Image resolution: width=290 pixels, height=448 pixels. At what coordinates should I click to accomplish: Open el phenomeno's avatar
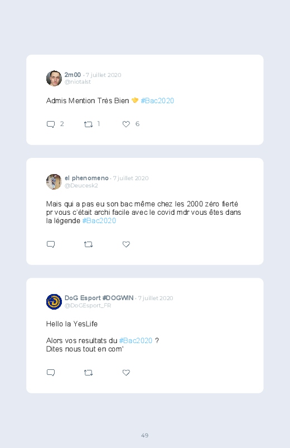click(x=54, y=182)
